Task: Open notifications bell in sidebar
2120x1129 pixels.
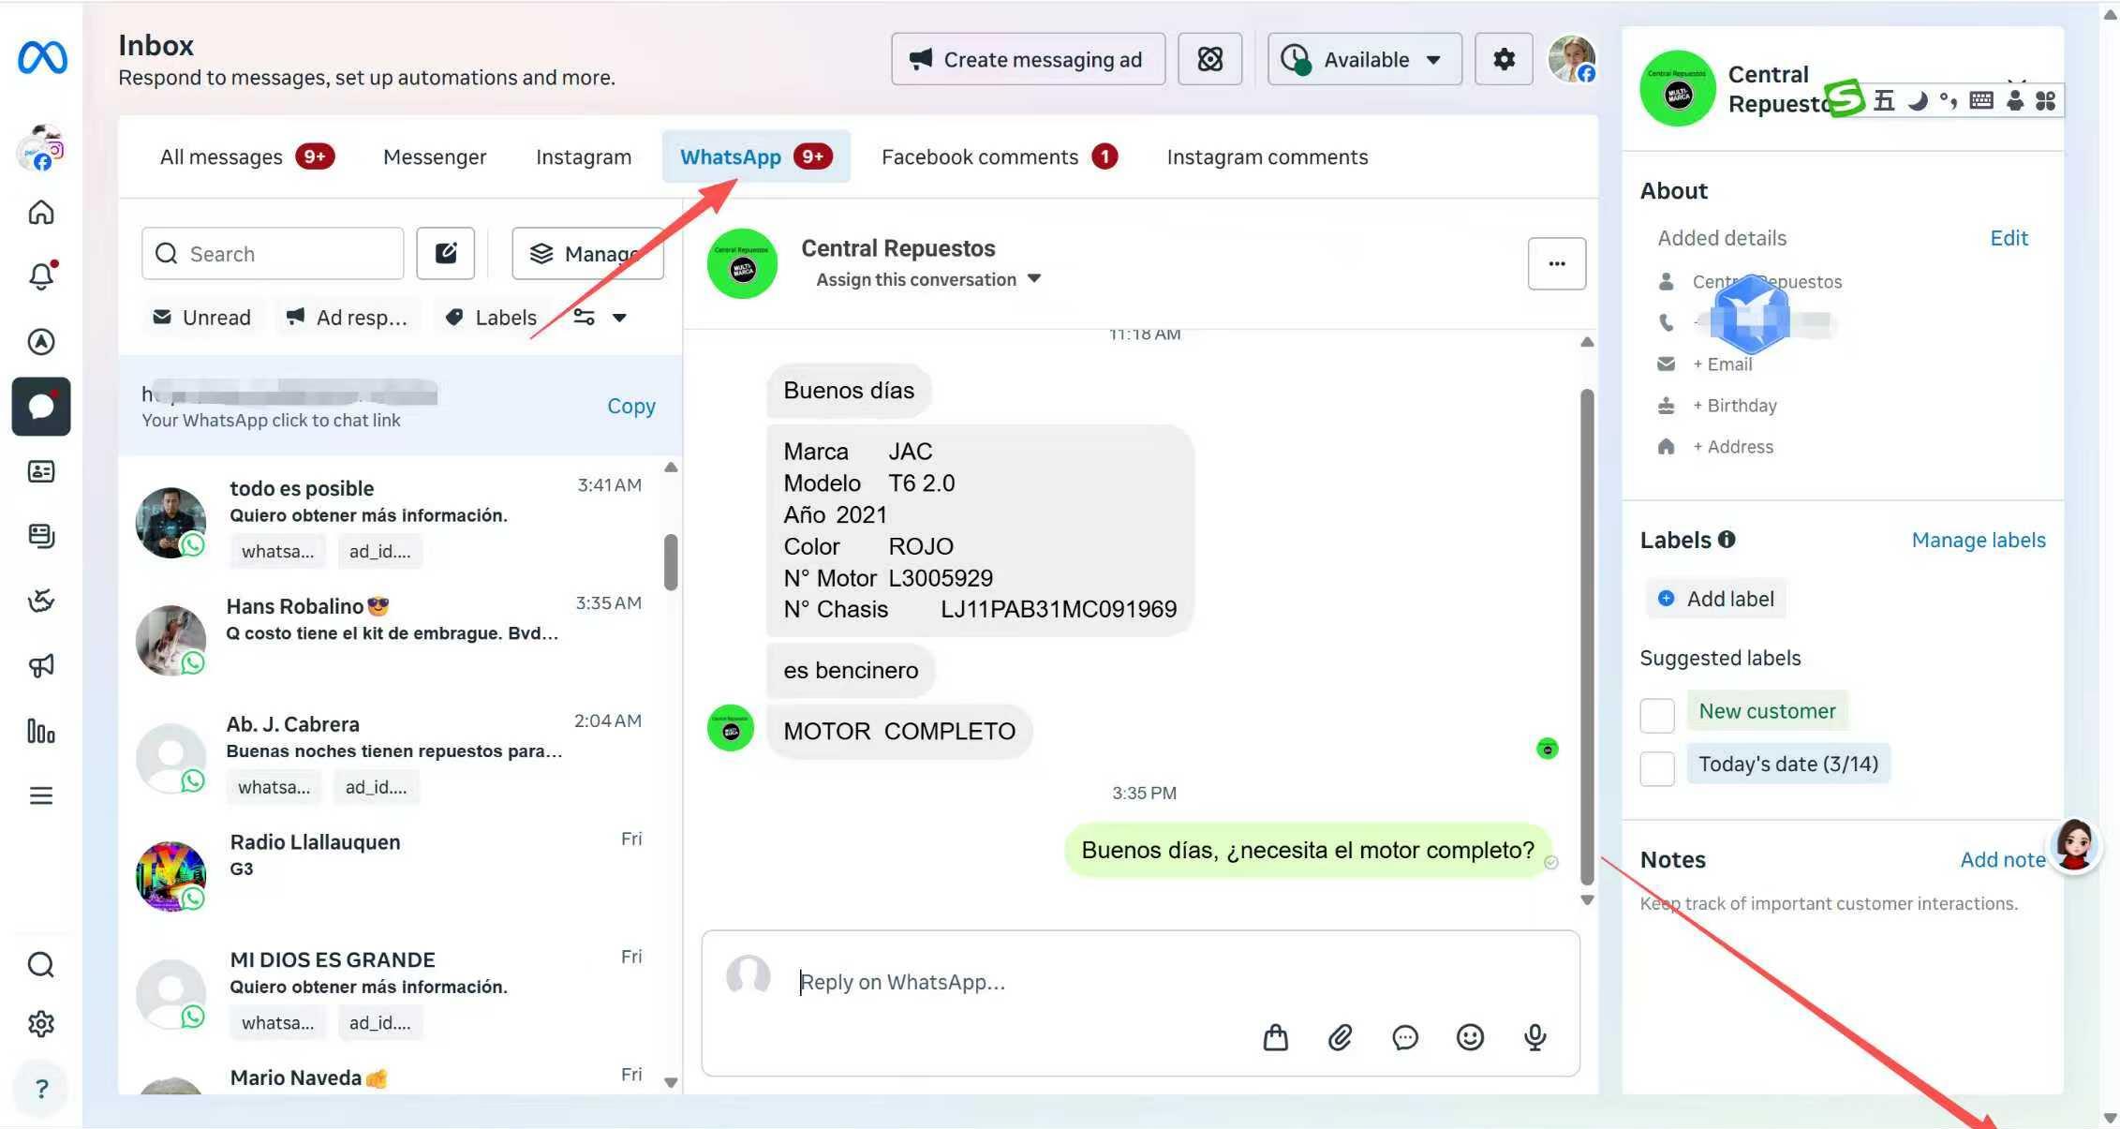Action: (41, 276)
